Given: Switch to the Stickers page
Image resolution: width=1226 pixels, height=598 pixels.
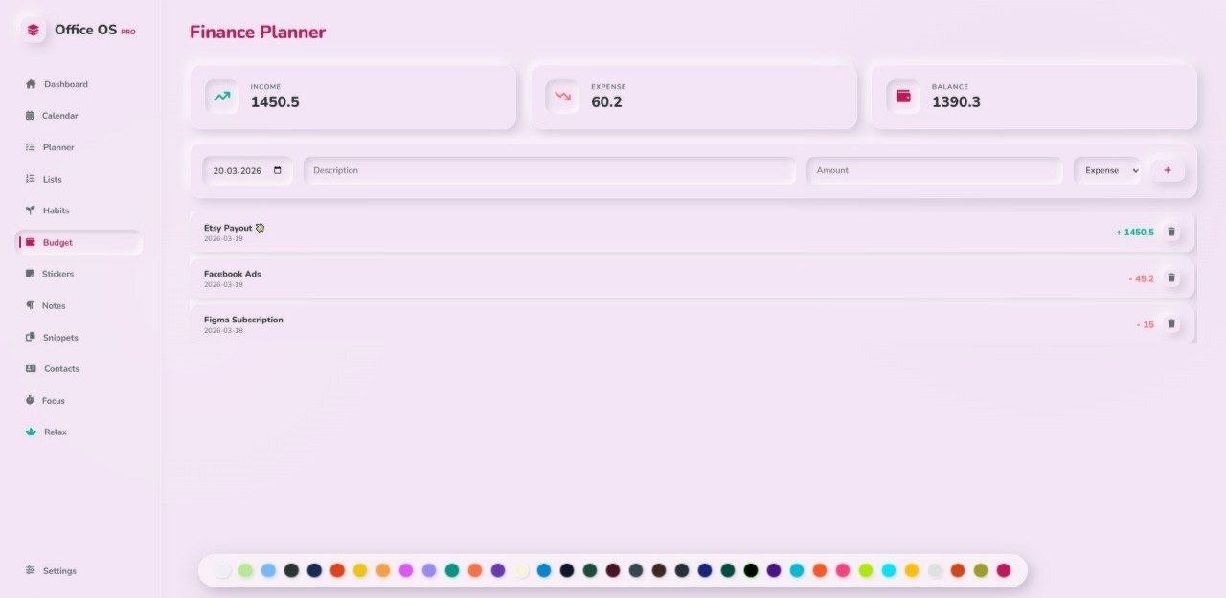Looking at the screenshot, I should (x=57, y=274).
